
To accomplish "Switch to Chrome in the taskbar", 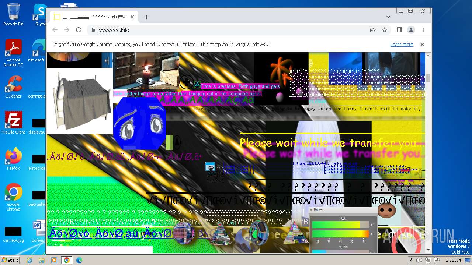I will pyautogui.click(x=67, y=260).
